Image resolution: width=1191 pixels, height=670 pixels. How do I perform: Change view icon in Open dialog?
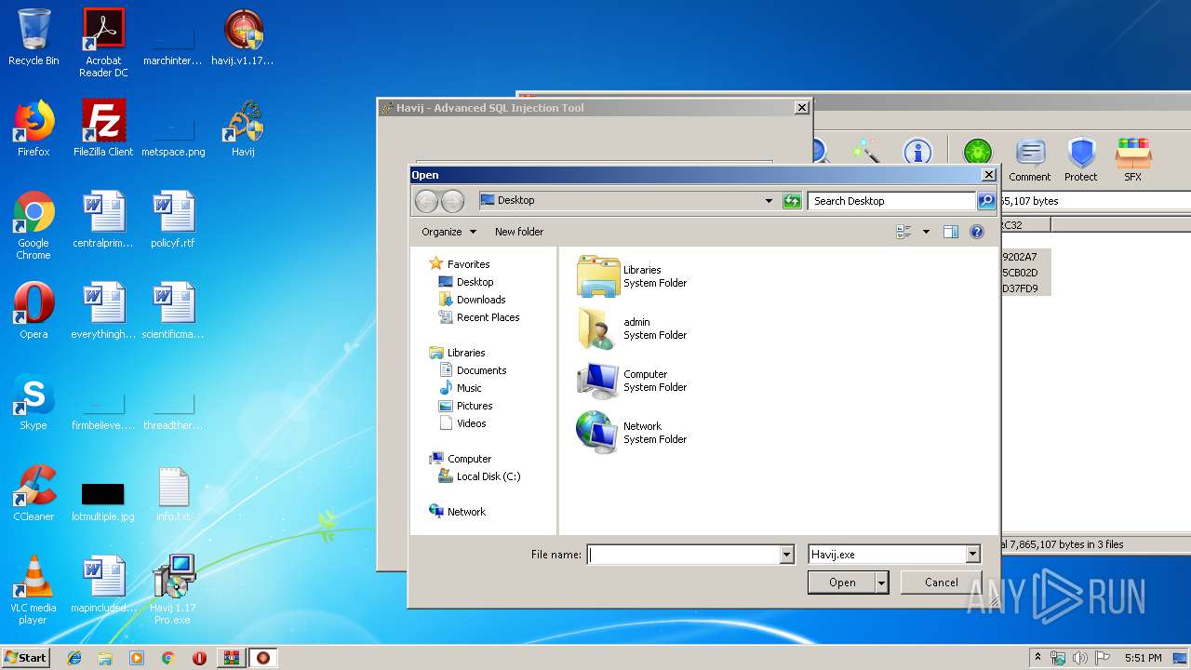coord(903,232)
